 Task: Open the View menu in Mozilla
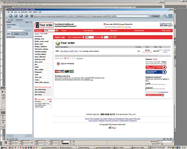click(16, 12)
